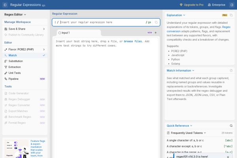
Task: Click Upgrade to Pro
Action: point(192,5)
